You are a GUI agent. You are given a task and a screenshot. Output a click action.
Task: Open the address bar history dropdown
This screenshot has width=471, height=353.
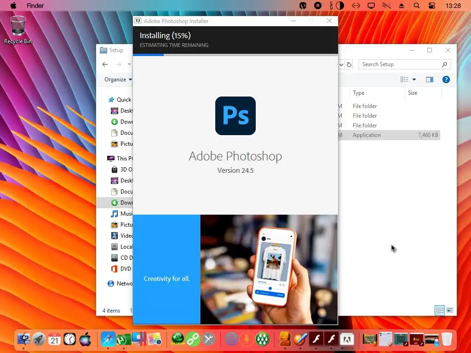341,64
